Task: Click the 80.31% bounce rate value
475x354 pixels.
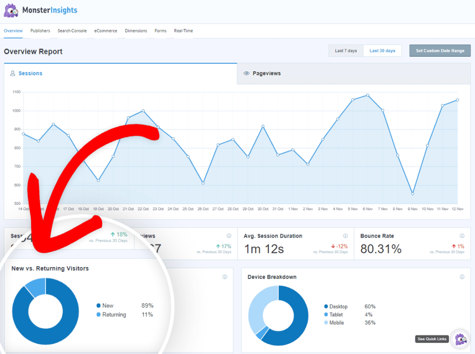Action: click(x=381, y=249)
